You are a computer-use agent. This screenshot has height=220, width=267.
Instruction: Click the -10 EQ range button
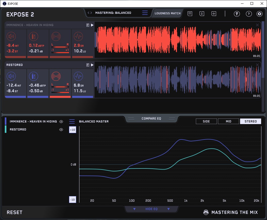(x=72, y=200)
